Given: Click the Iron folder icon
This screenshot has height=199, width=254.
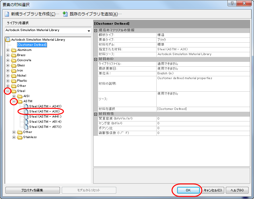Looking at the screenshot, I should pyautogui.click(x=14, y=70).
